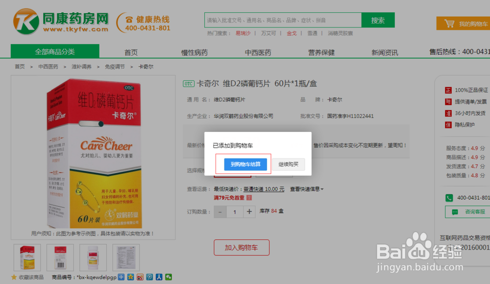Share to Renren icon
490x284 pixels.
pos(159,277)
